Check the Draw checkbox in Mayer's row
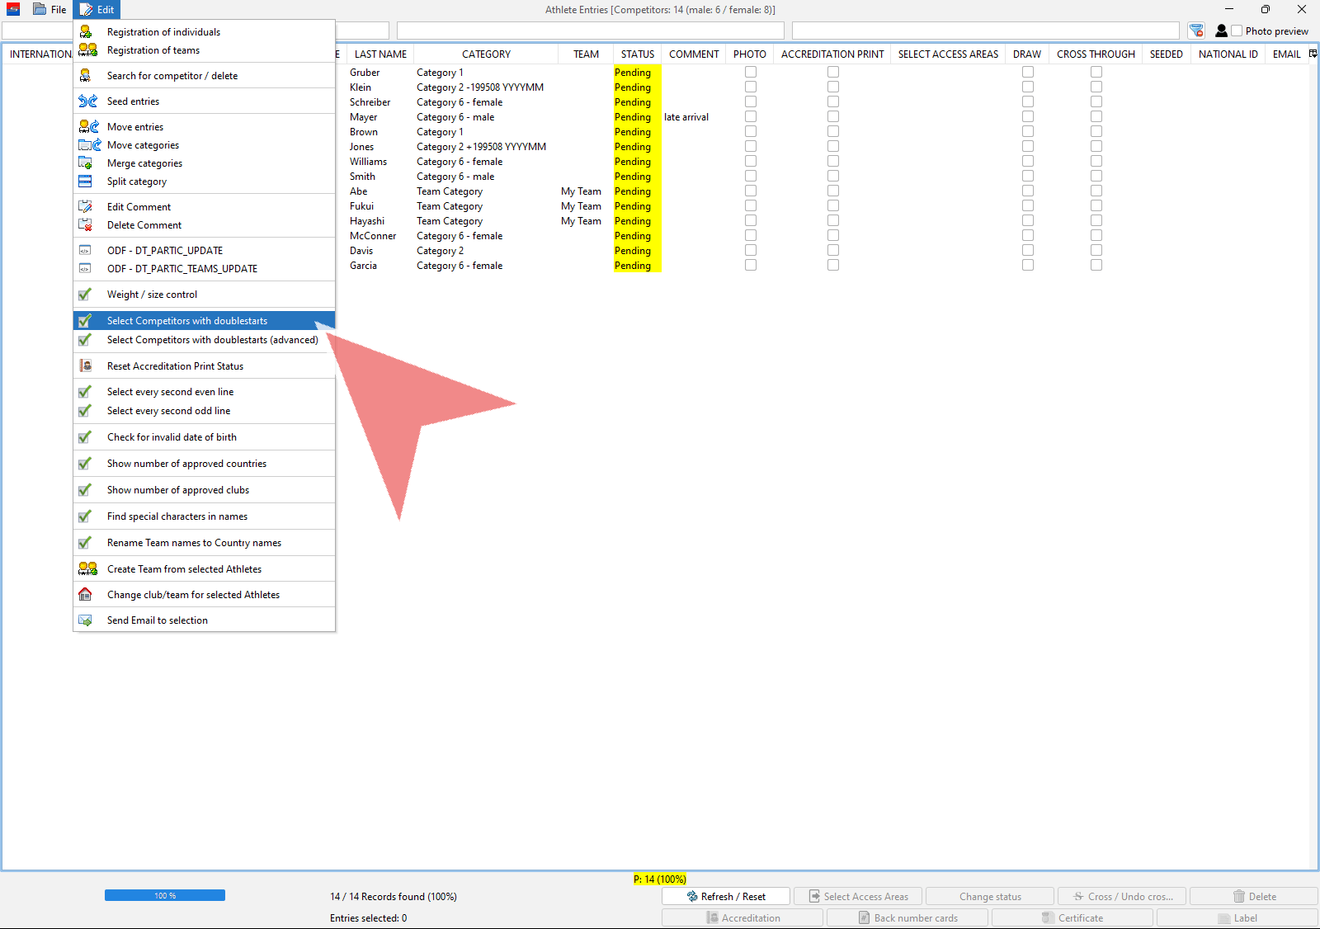 click(x=1028, y=117)
